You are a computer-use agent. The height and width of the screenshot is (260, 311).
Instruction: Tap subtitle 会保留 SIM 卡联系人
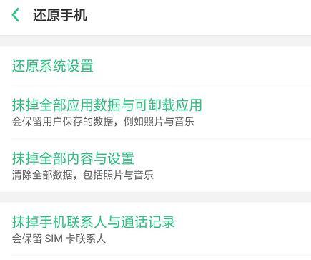click(59, 239)
